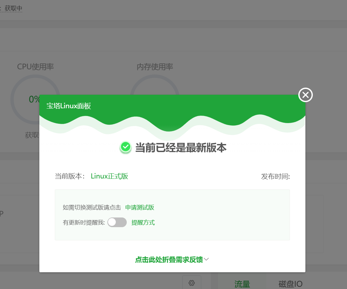This screenshot has height=289, width=347.
Task: Click the 内存使用率 label
Action: pos(155,67)
